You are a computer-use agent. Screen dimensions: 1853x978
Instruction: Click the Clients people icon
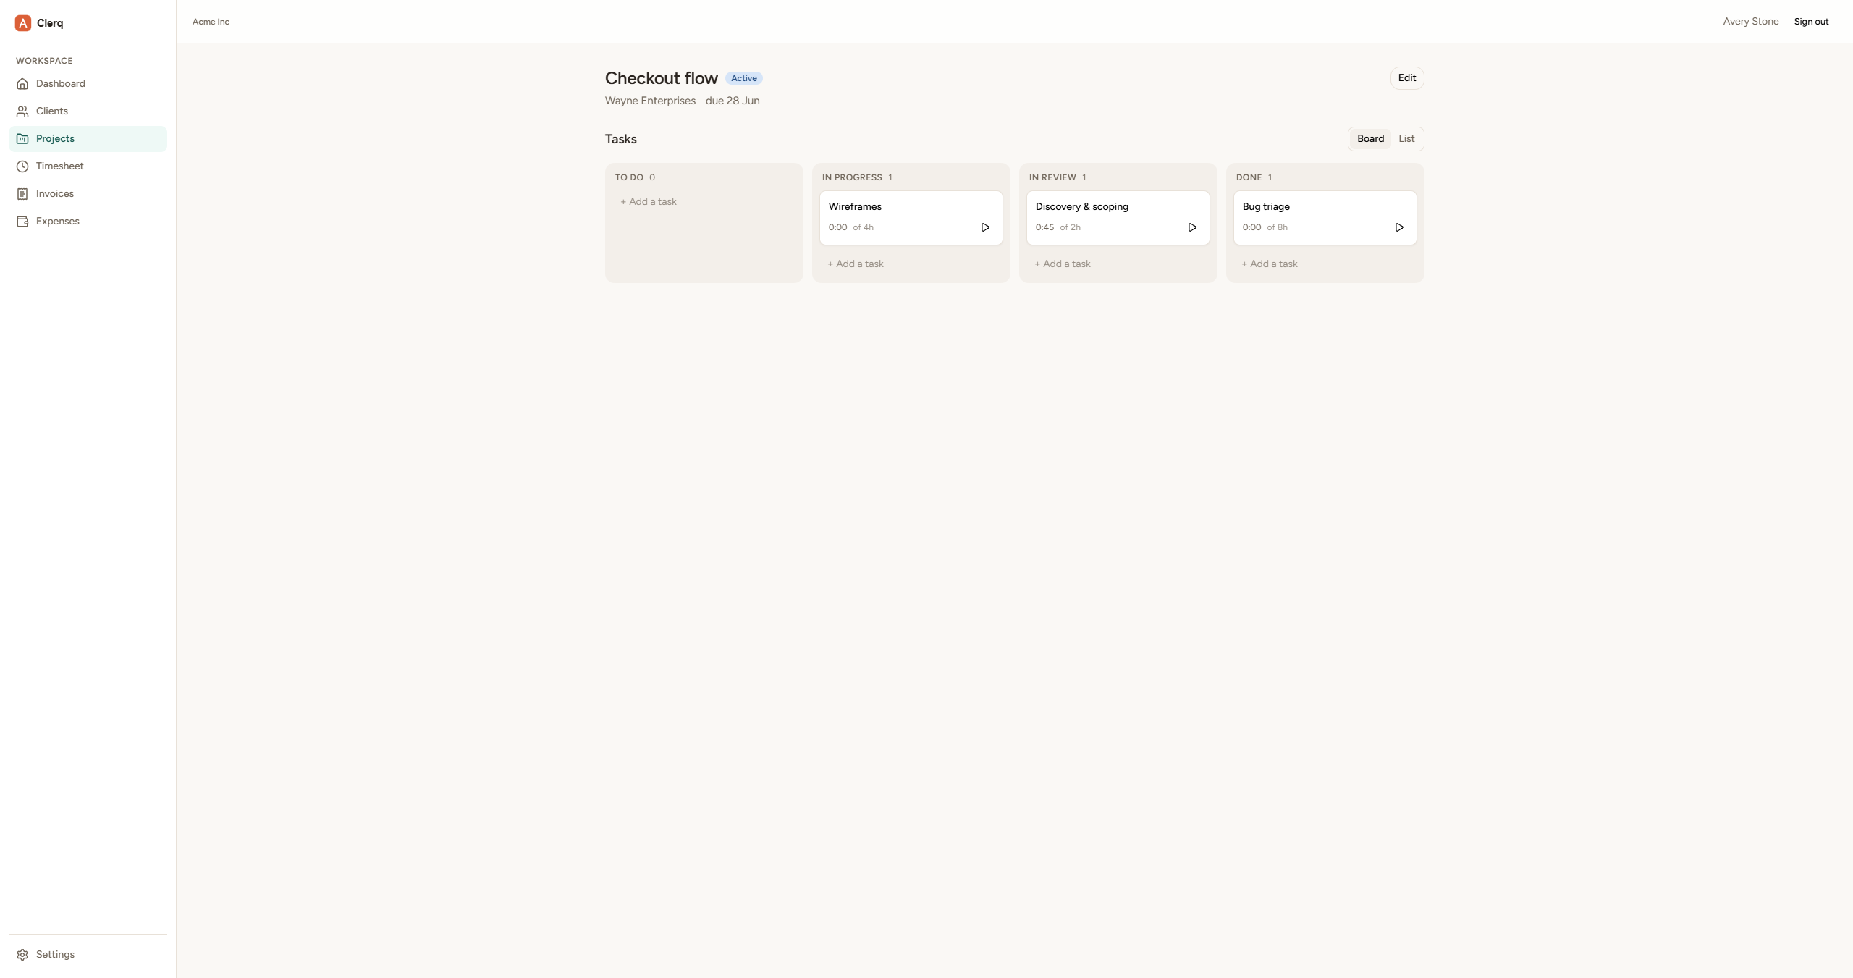(22, 111)
